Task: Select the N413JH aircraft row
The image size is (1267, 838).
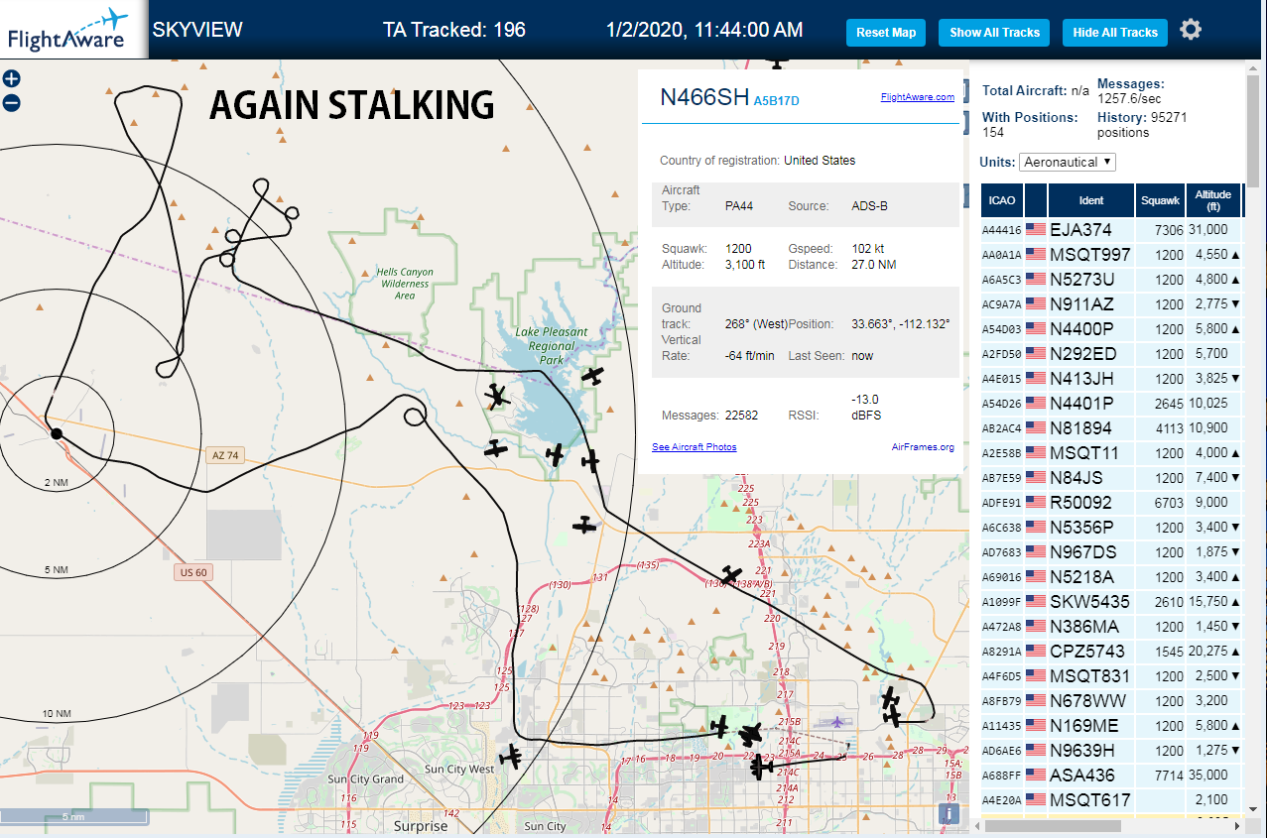Action: pyautogui.click(x=1113, y=378)
